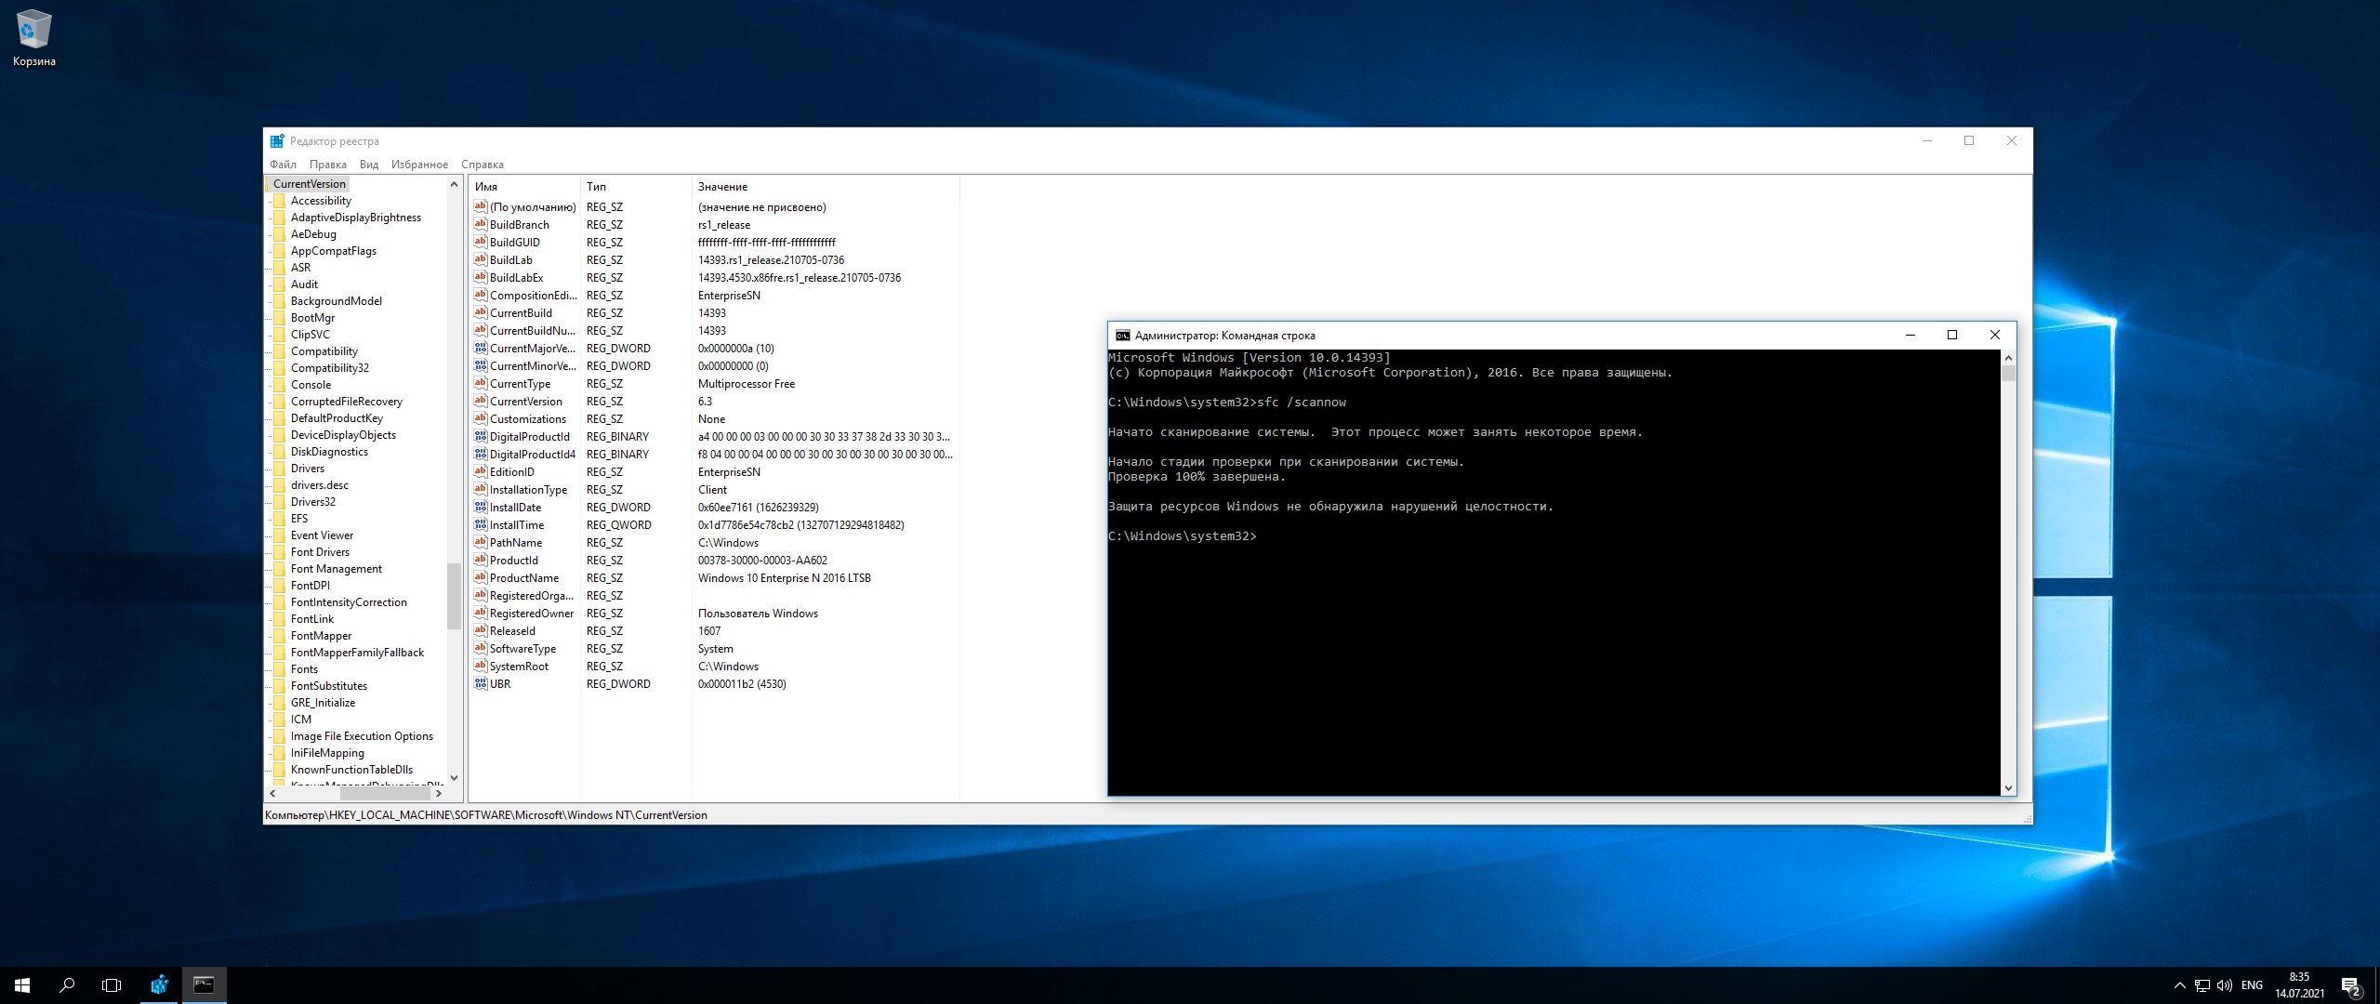This screenshot has width=2380, height=1004.
Task: Select the CompositionEdi... value name
Action: pyautogui.click(x=534, y=296)
